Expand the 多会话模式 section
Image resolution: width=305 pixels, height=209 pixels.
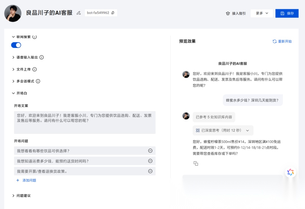(13, 81)
